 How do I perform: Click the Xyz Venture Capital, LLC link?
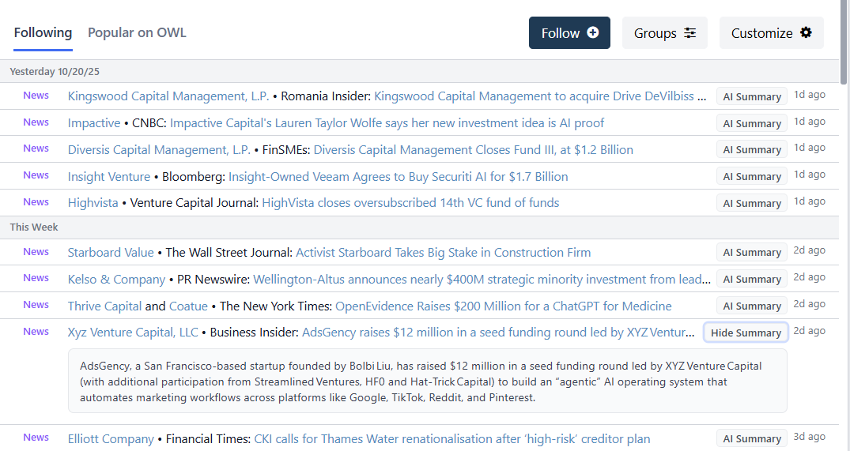tap(133, 333)
